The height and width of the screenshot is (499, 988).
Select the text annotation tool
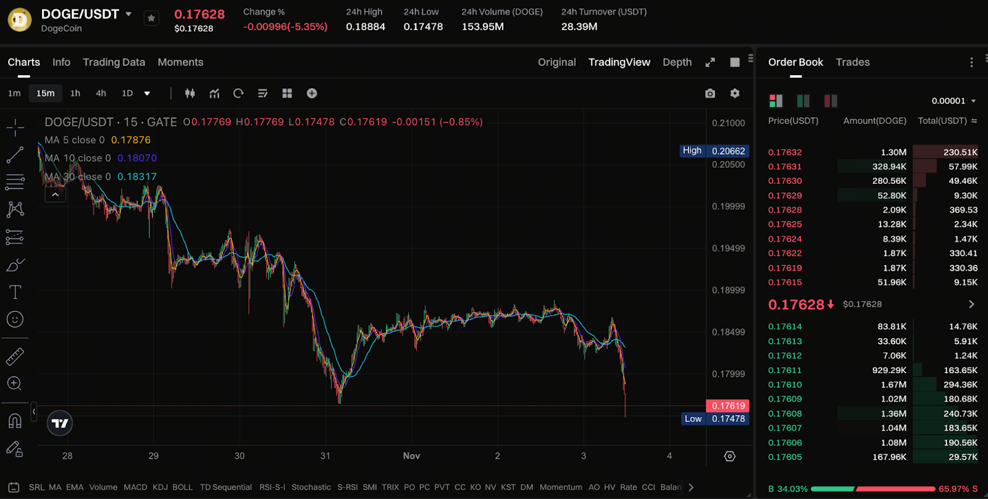coord(15,292)
